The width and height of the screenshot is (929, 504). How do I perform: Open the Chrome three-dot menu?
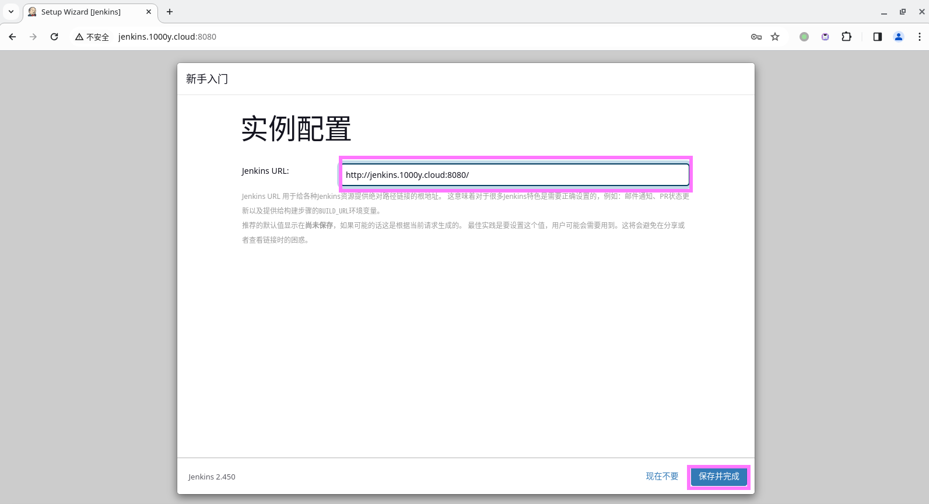pyautogui.click(x=920, y=37)
